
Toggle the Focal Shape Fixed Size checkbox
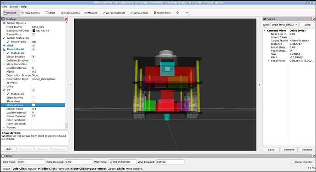[291, 51]
